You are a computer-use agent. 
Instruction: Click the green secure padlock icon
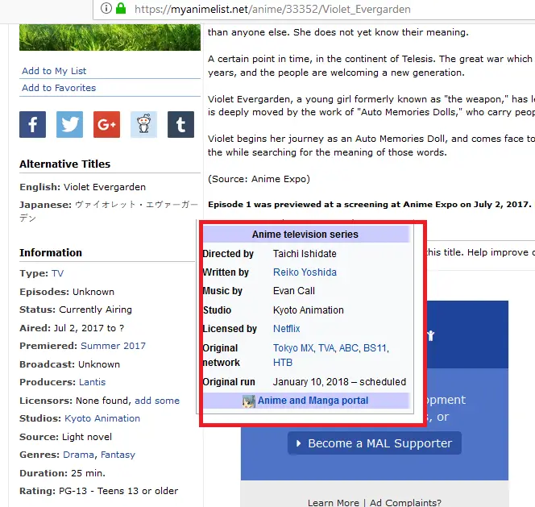[121, 8]
